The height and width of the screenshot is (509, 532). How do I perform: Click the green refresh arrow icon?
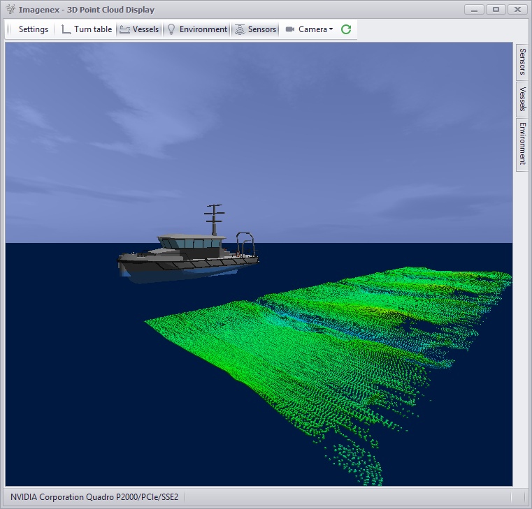tap(346, 29)
